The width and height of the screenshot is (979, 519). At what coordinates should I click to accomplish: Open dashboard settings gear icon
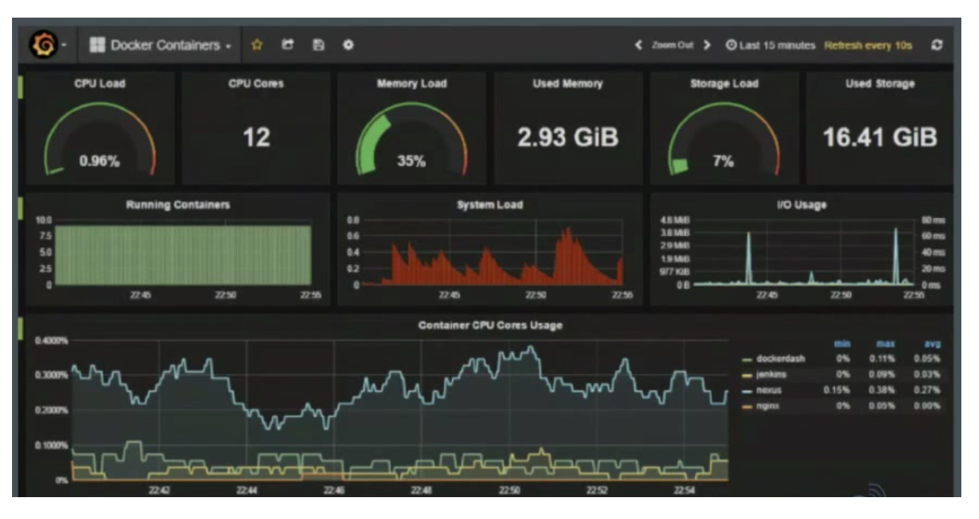(x=348, y=45)
